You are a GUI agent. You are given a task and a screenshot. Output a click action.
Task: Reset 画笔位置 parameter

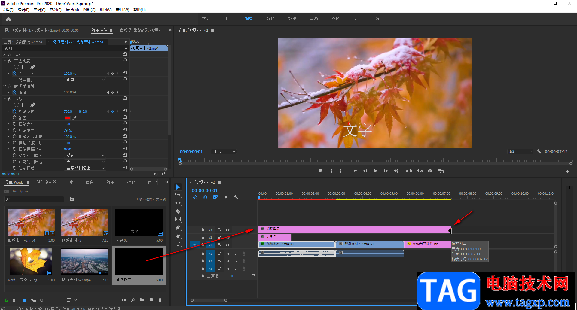point(125,111)
